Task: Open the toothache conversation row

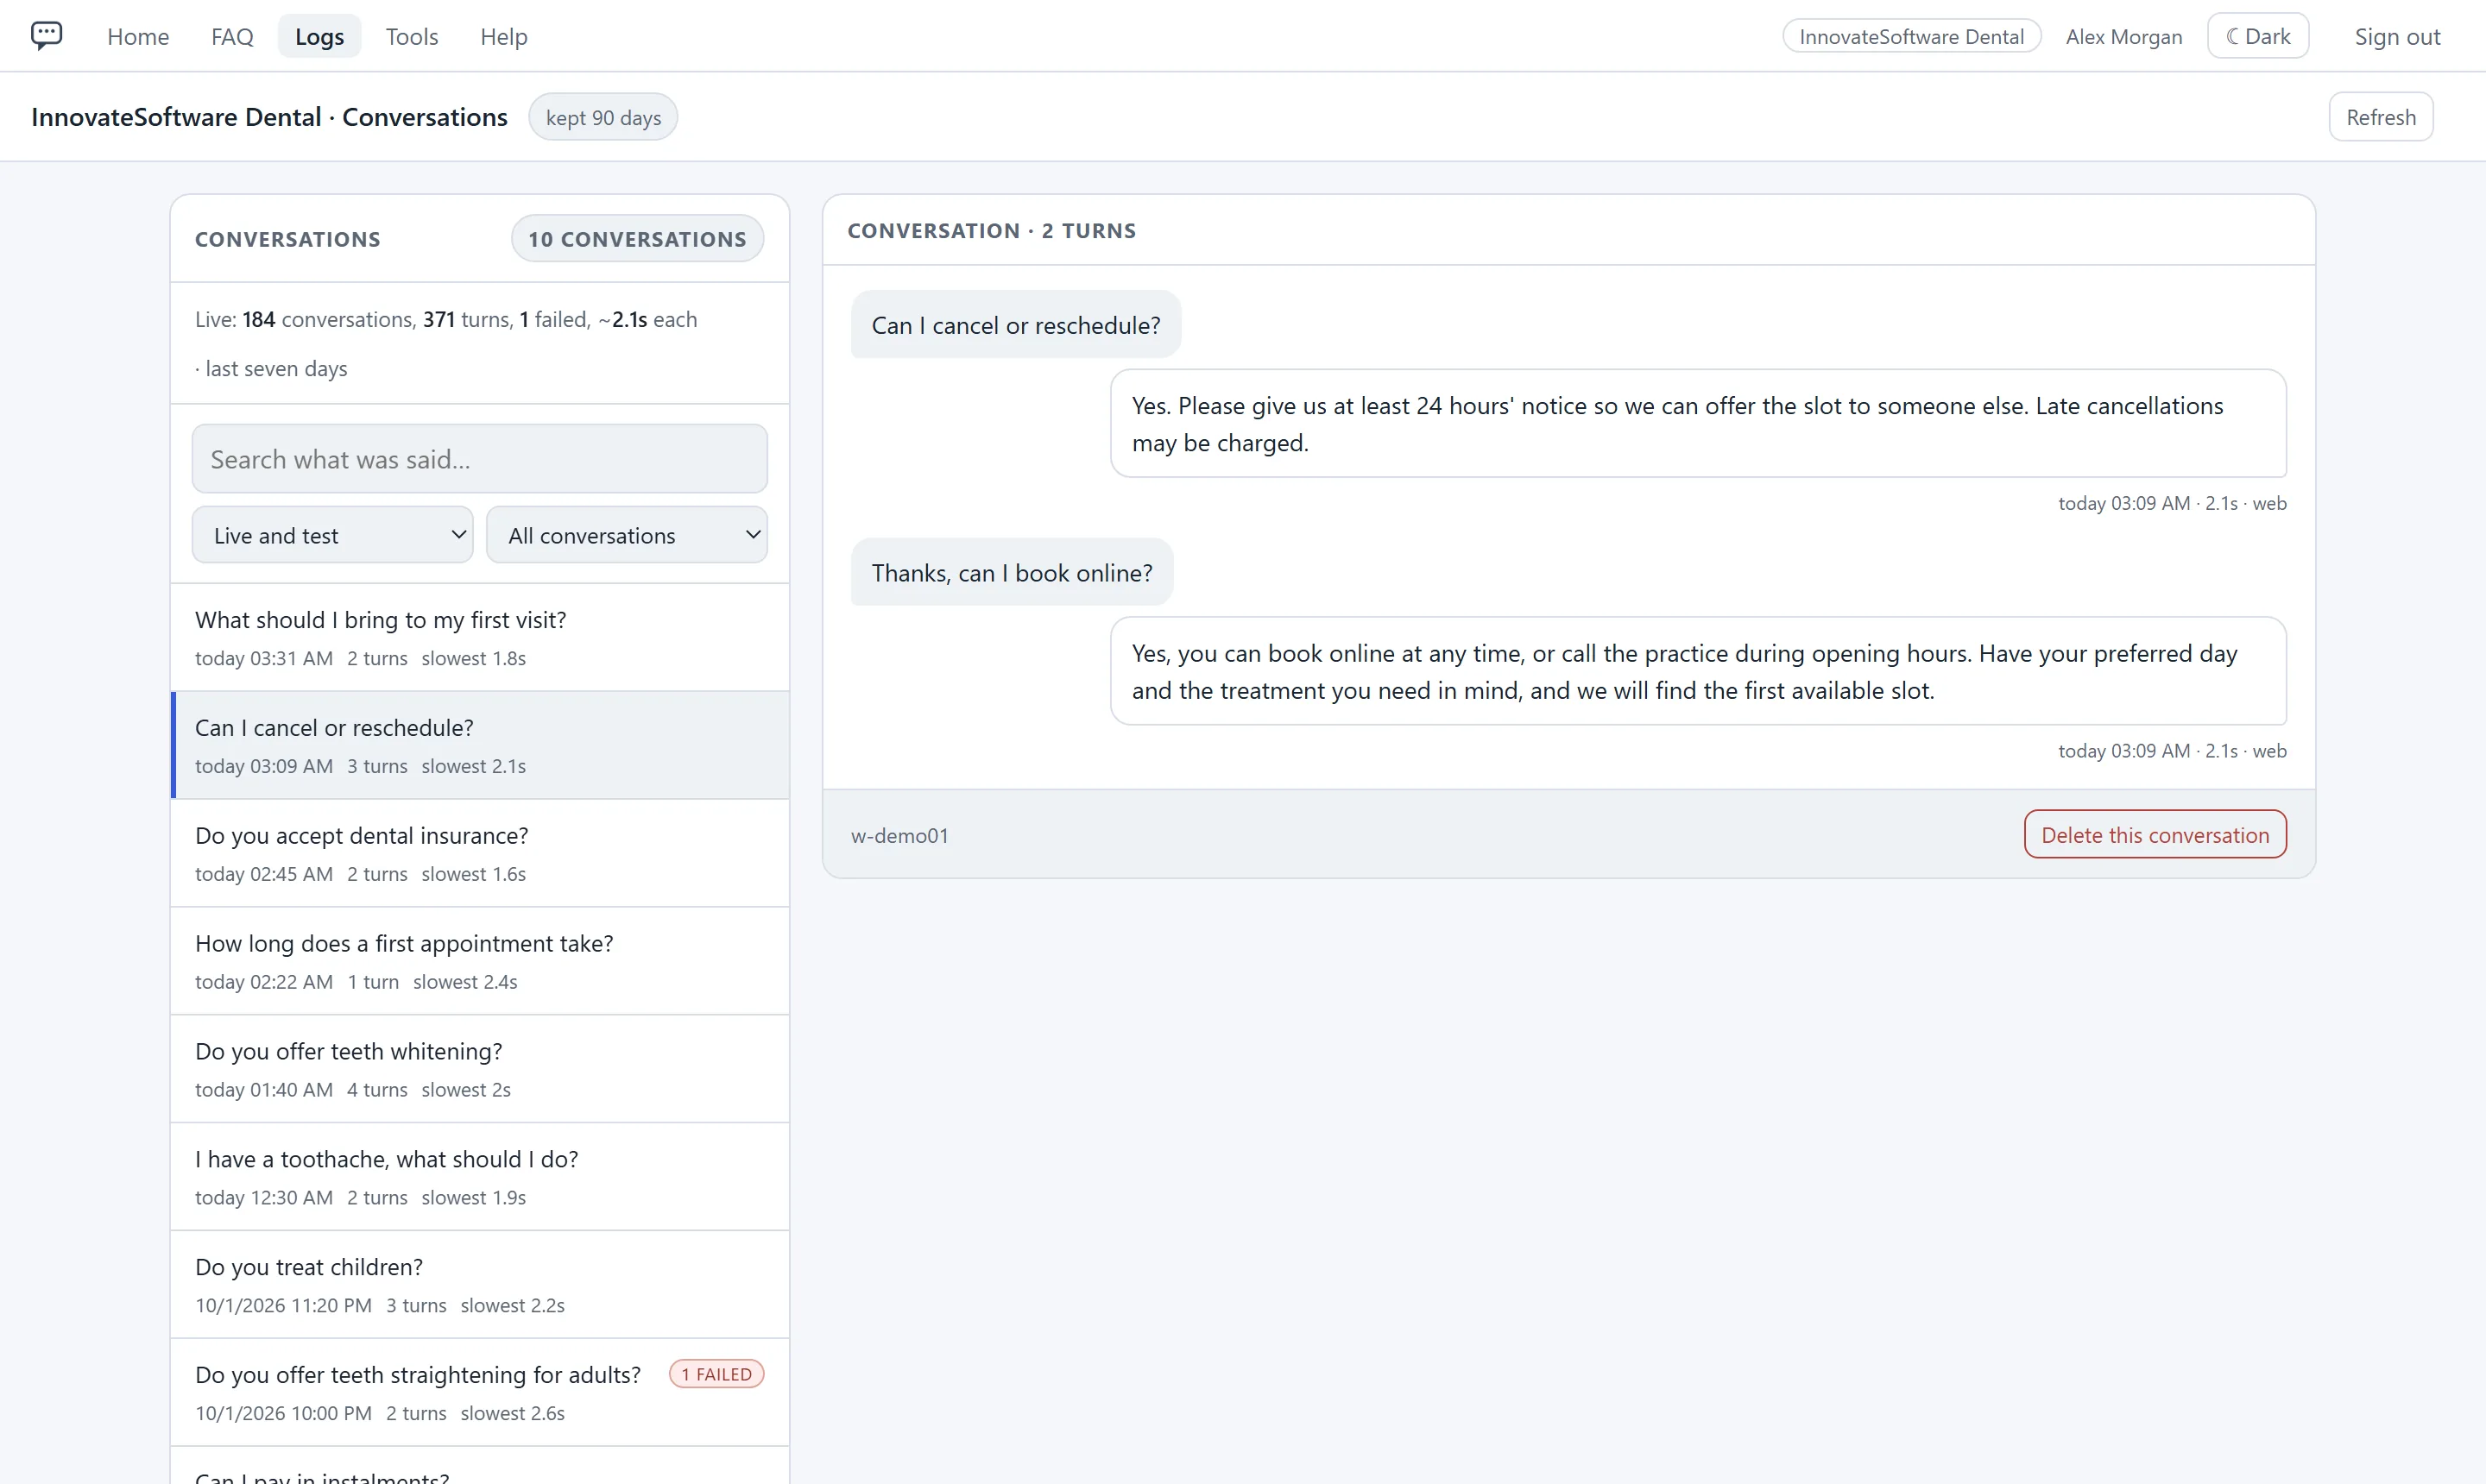Action: point(479,1177)
